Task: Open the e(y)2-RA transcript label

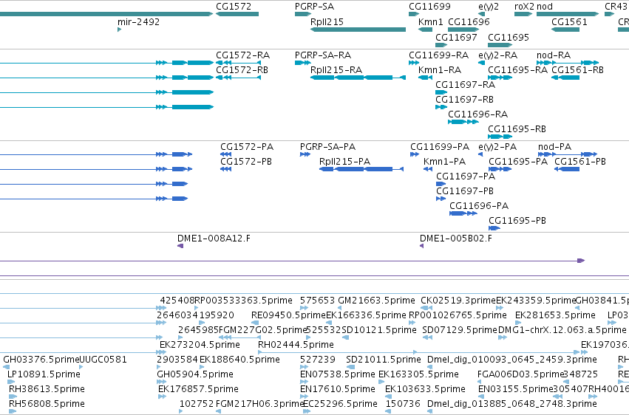Action: tap(498, 55)
